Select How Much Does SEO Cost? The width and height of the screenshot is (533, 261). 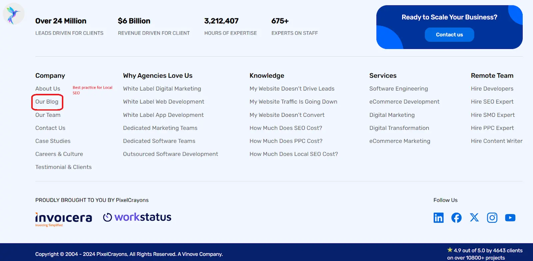click(285, 128)
